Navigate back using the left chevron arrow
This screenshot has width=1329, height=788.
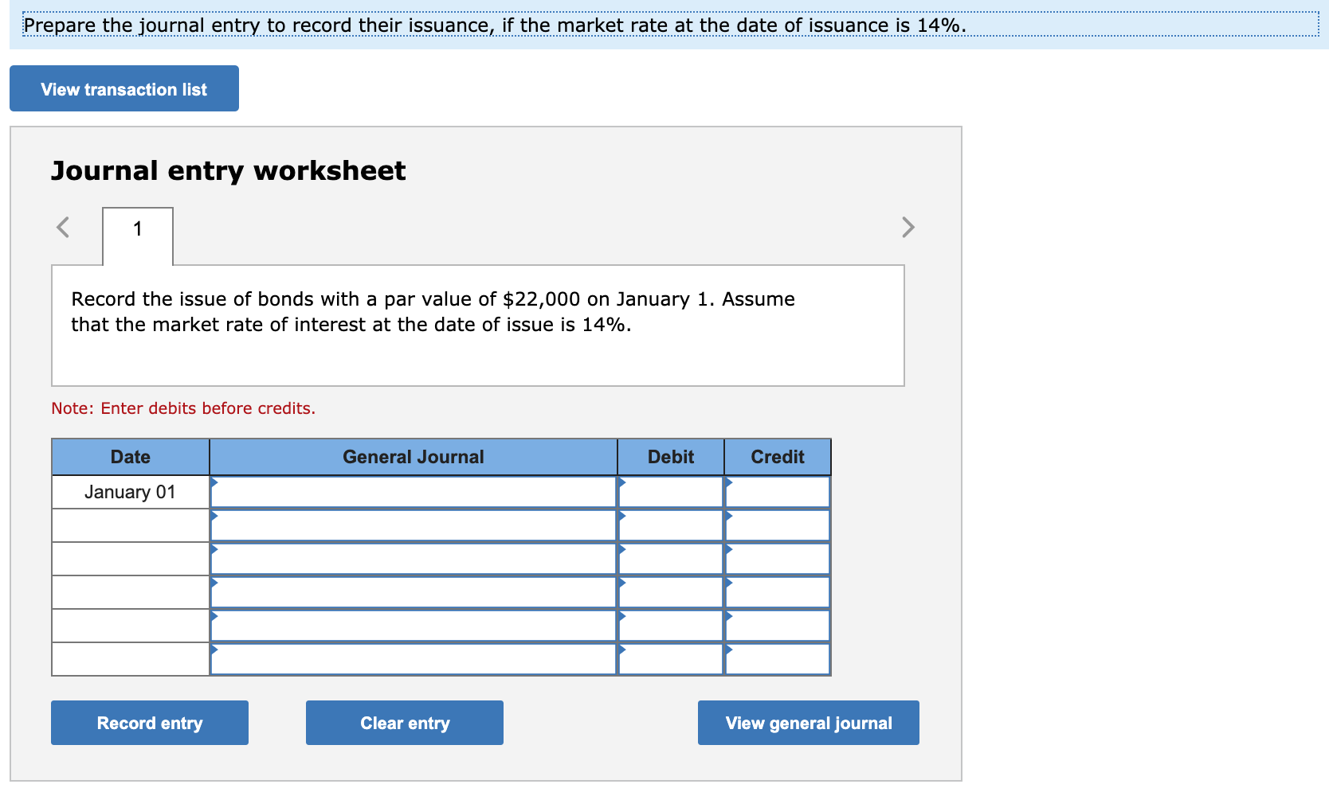click(62, 228)
